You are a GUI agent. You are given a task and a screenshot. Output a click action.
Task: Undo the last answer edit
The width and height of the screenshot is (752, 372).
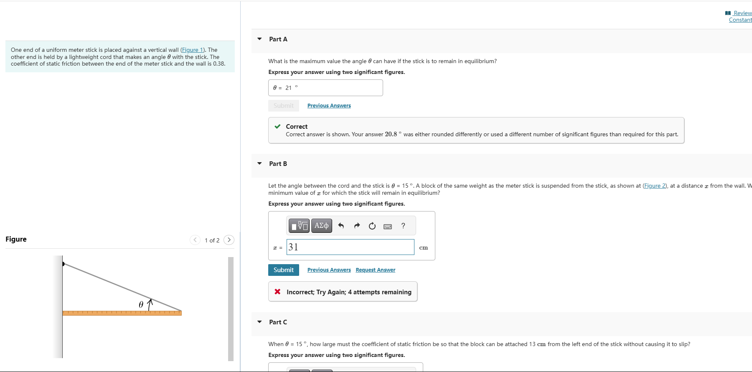click(x=341, y=226)
